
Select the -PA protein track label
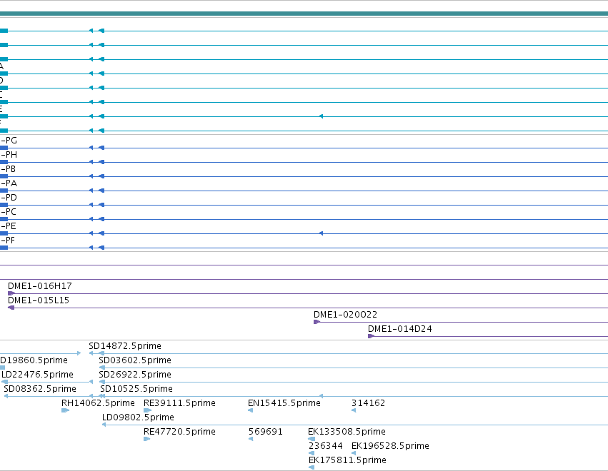pyautogui.click(x=9, y=183)
